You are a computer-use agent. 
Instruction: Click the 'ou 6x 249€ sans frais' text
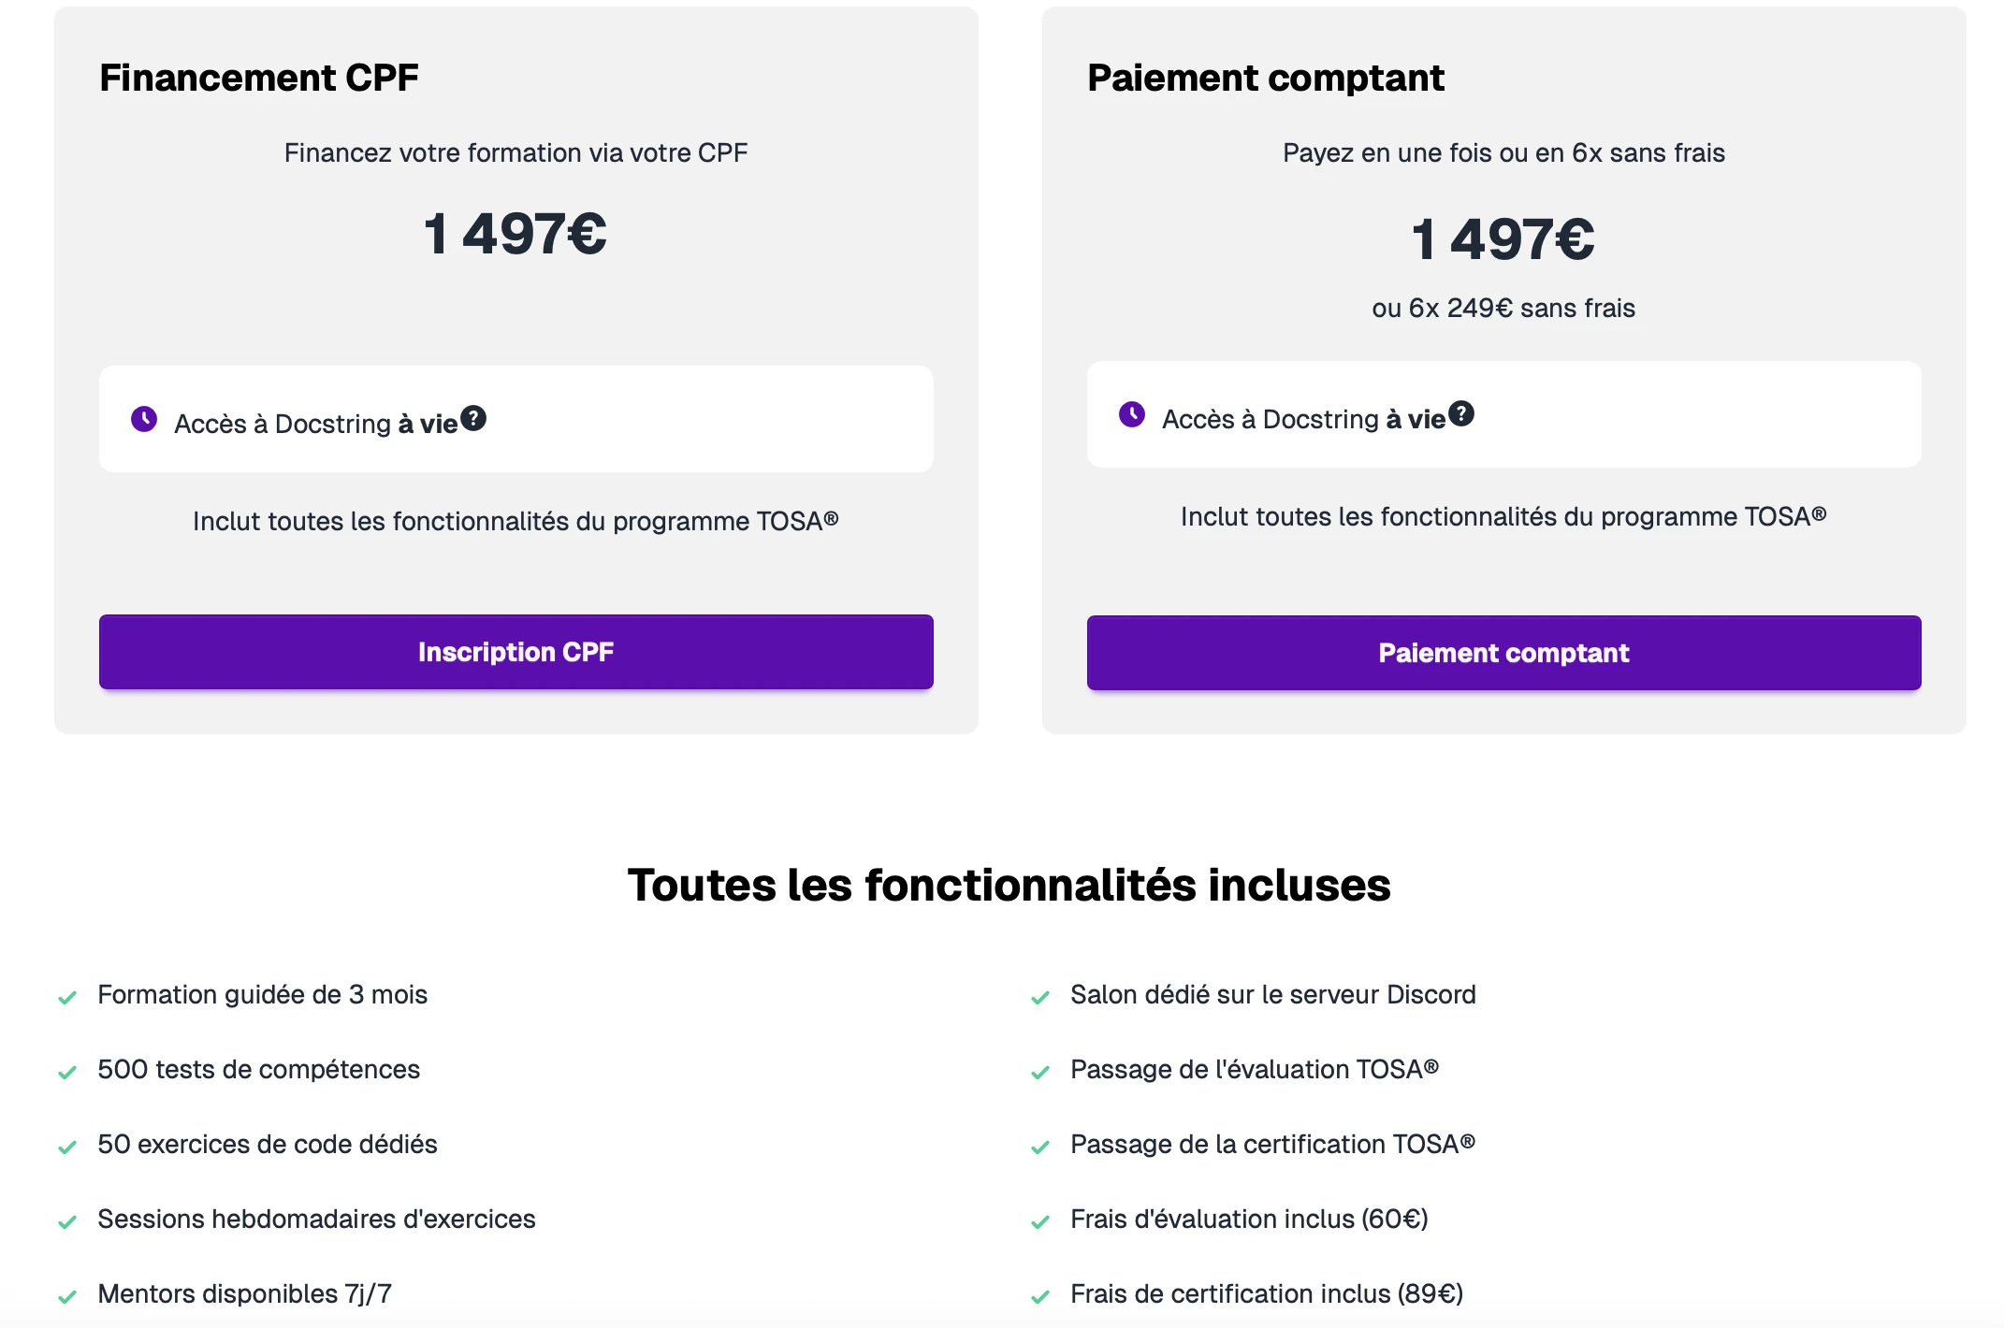1503,308
